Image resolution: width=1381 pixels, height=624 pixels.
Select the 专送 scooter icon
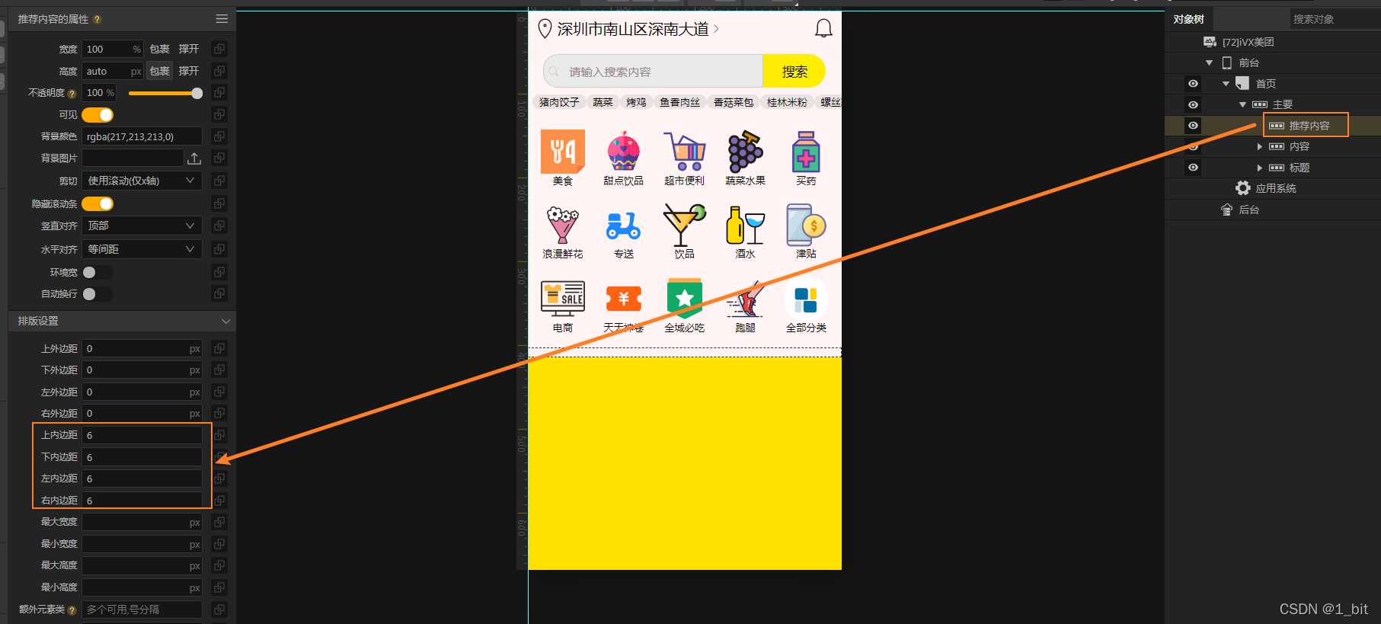(x=623, y=226)
